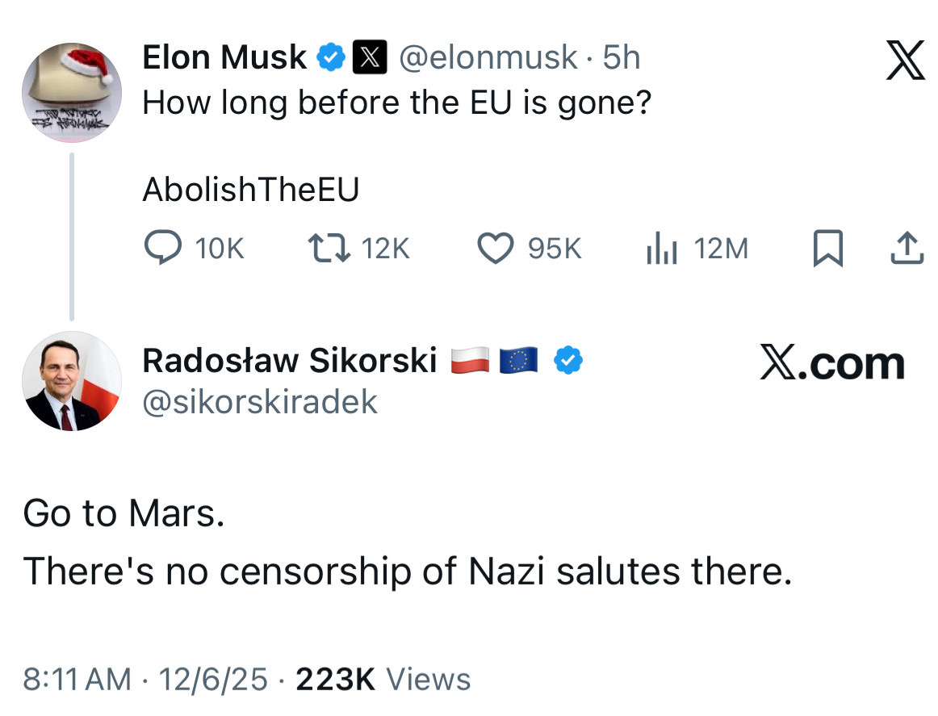Click the X logo in top corner
This screenshot has height=716, width=938.
coord(905,62)
